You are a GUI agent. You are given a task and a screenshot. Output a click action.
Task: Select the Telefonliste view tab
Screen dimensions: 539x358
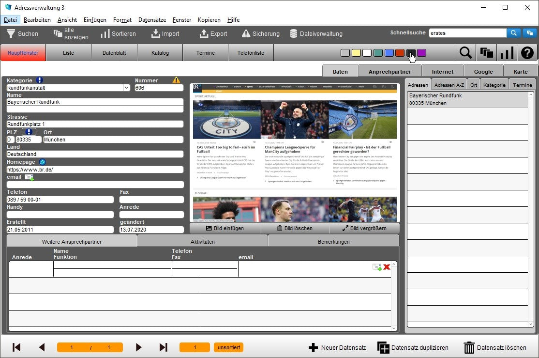[x=251, y=53]
